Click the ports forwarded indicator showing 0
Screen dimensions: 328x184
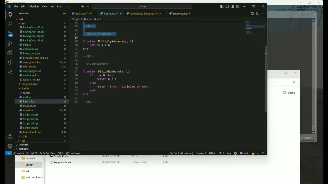point(61,153)
